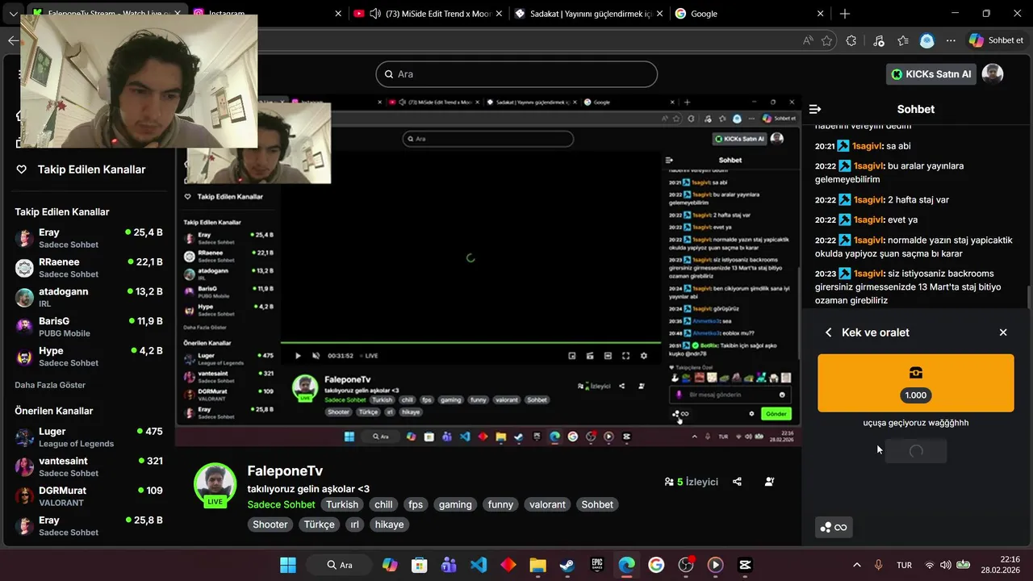This screenshot has width=1033, height=581.
Task: Open the tab search dropdown arrow
Action: coord(13,14)
